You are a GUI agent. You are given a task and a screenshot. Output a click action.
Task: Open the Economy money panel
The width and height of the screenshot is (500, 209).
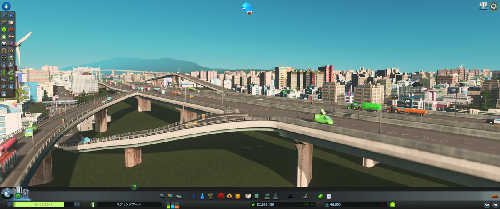coord(320,196)
